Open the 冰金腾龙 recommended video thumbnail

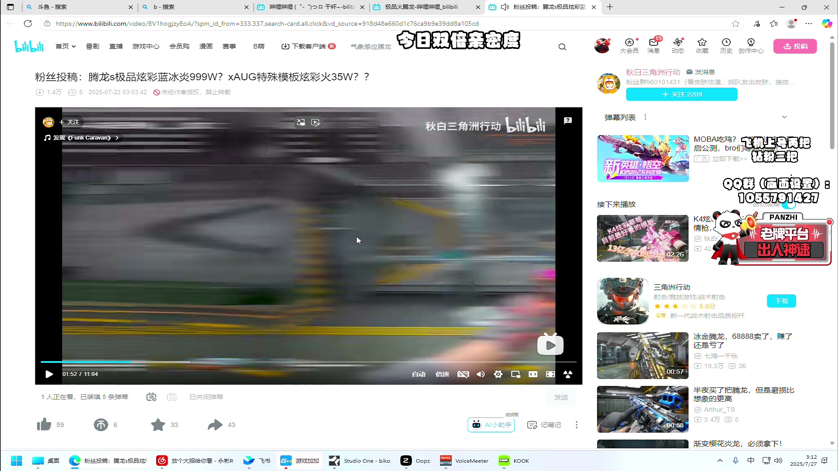(642, 355)
